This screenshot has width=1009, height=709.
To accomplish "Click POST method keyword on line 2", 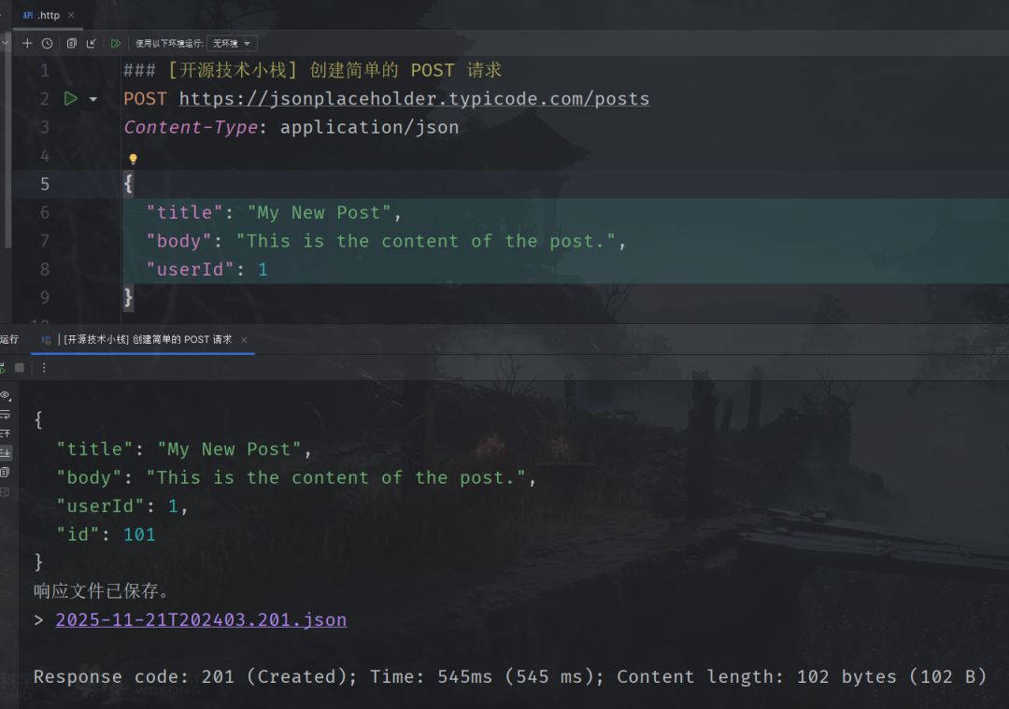I will pyautogui.click(x=146, y=98).
